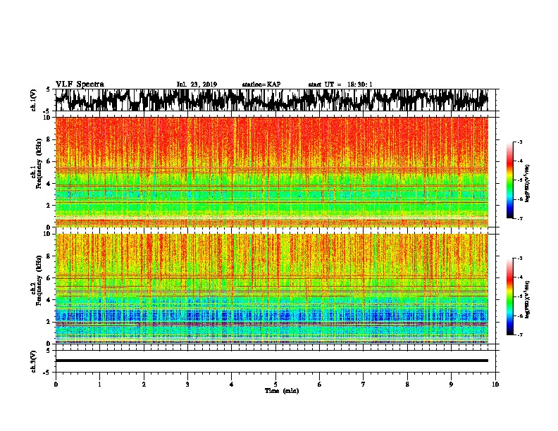
Task: Click the ch.2 color scale "-7" label
Action: point(520,335)
